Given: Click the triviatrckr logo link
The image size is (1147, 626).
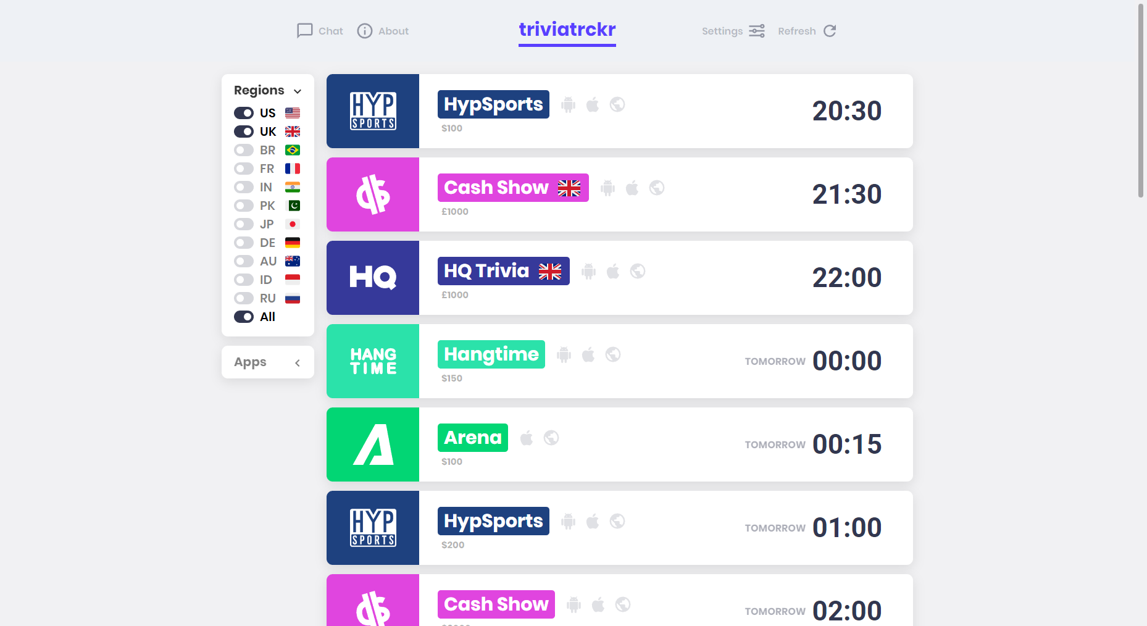Looking at the screenshot, I should coord(566,30).
